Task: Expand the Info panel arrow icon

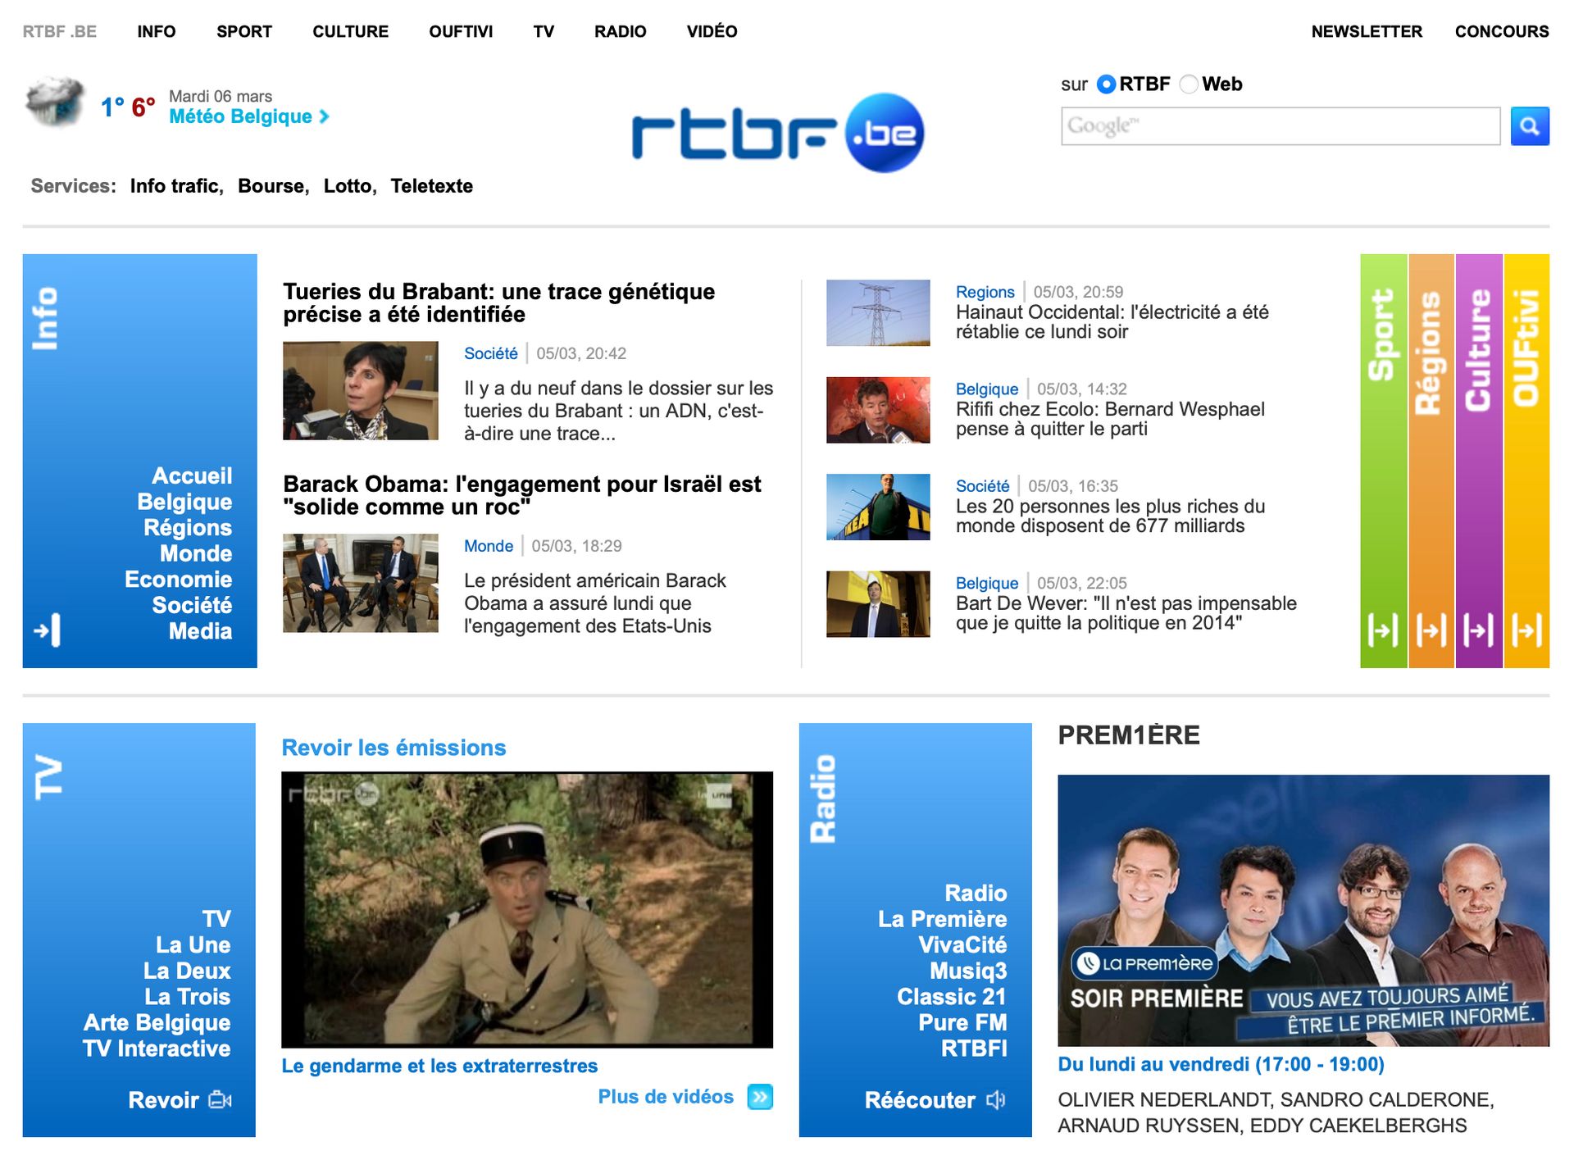Action: click(48, 630)
